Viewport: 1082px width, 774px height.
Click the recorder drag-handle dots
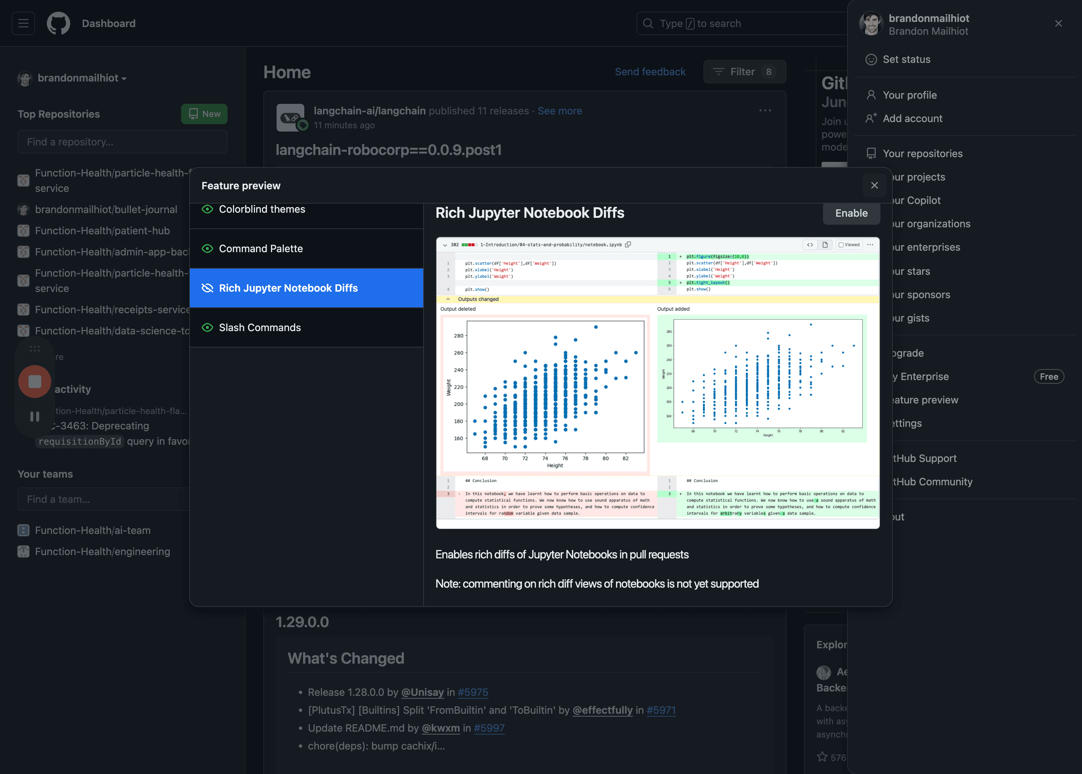(x=35, y=349)
